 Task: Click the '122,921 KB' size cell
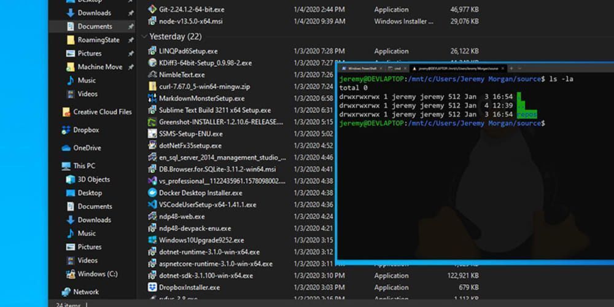(x=463, y=276)
